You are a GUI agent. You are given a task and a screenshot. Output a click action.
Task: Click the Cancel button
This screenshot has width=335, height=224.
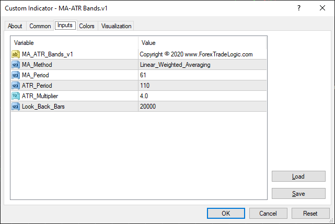(268, 213)
